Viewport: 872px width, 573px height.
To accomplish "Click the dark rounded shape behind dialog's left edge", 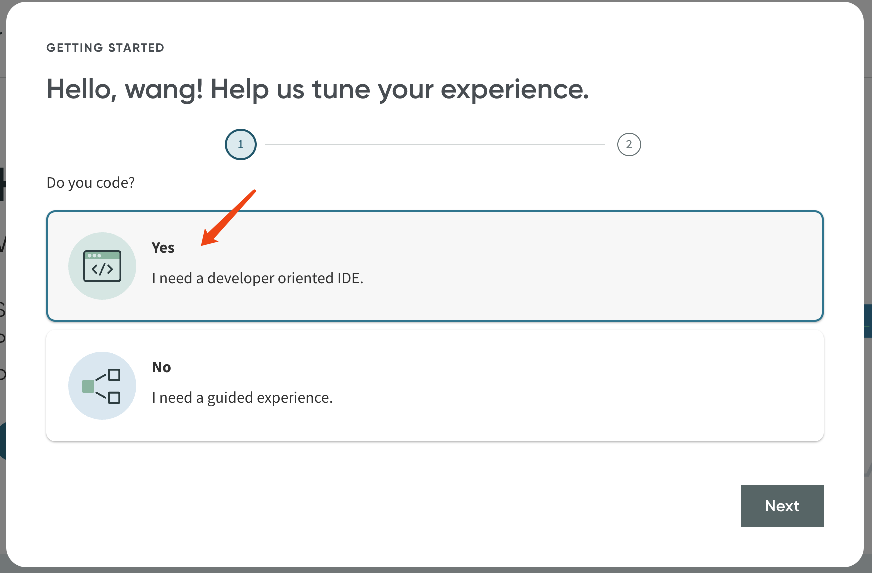I will click(3, 441).
